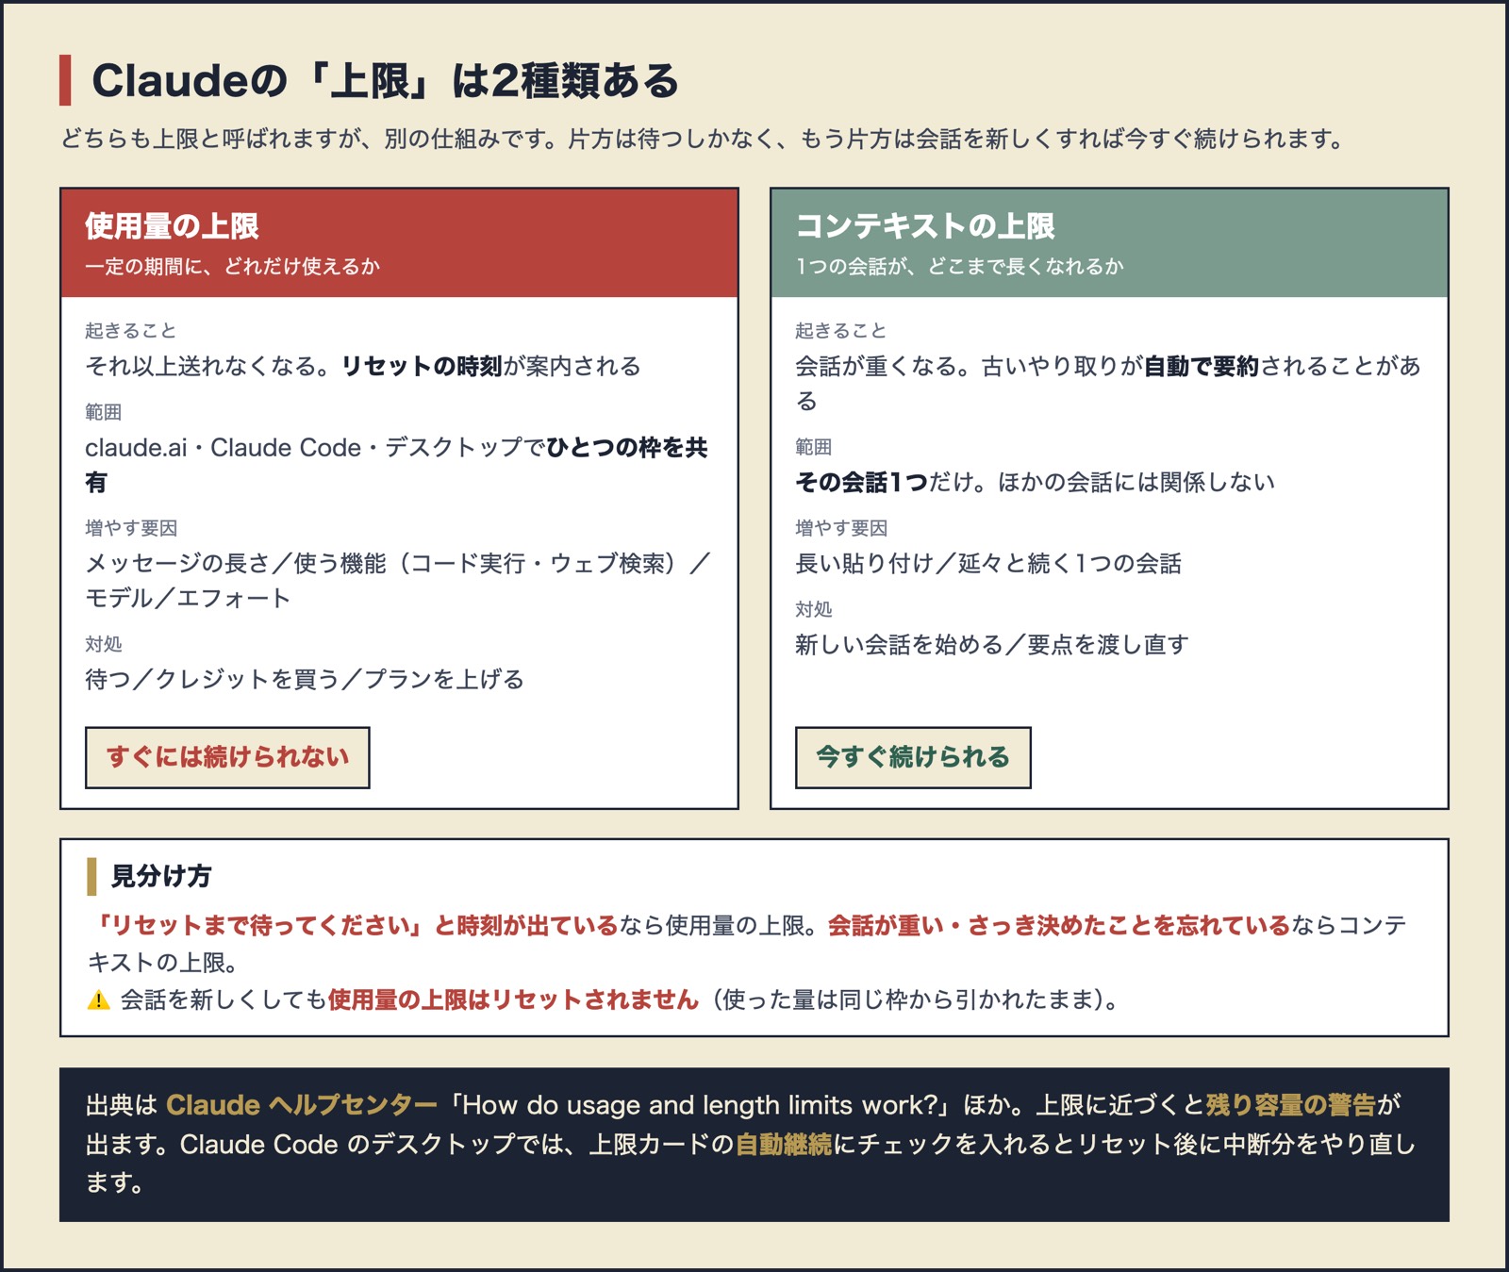Click the '対処' label in the red card
Viewport: 1509px width, 1272px height.
(x=104, y=644)
